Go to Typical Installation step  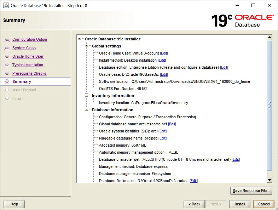click(x=28, y=65)
